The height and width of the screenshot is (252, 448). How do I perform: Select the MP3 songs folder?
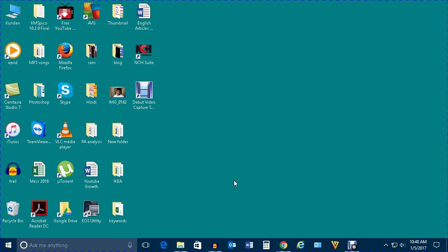tap(39, 54)
